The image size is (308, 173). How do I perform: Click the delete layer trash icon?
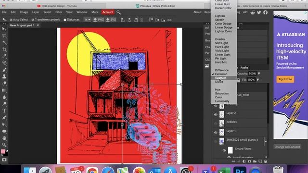[265, 161]
